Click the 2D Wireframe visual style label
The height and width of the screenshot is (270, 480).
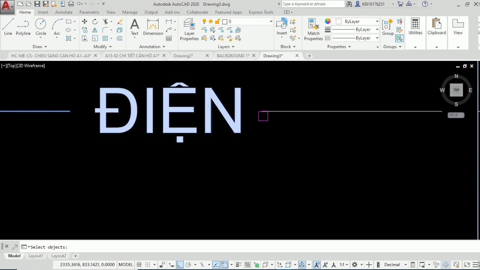(31, 66)
